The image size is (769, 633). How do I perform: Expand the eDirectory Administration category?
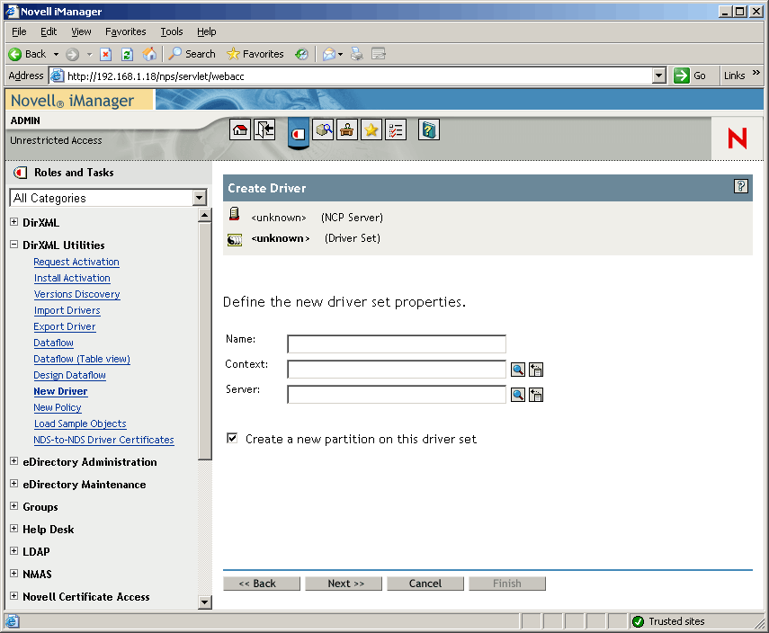(13, 461)
